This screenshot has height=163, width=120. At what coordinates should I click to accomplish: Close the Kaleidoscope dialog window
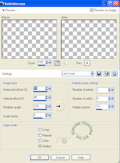(x=116, y=4)
